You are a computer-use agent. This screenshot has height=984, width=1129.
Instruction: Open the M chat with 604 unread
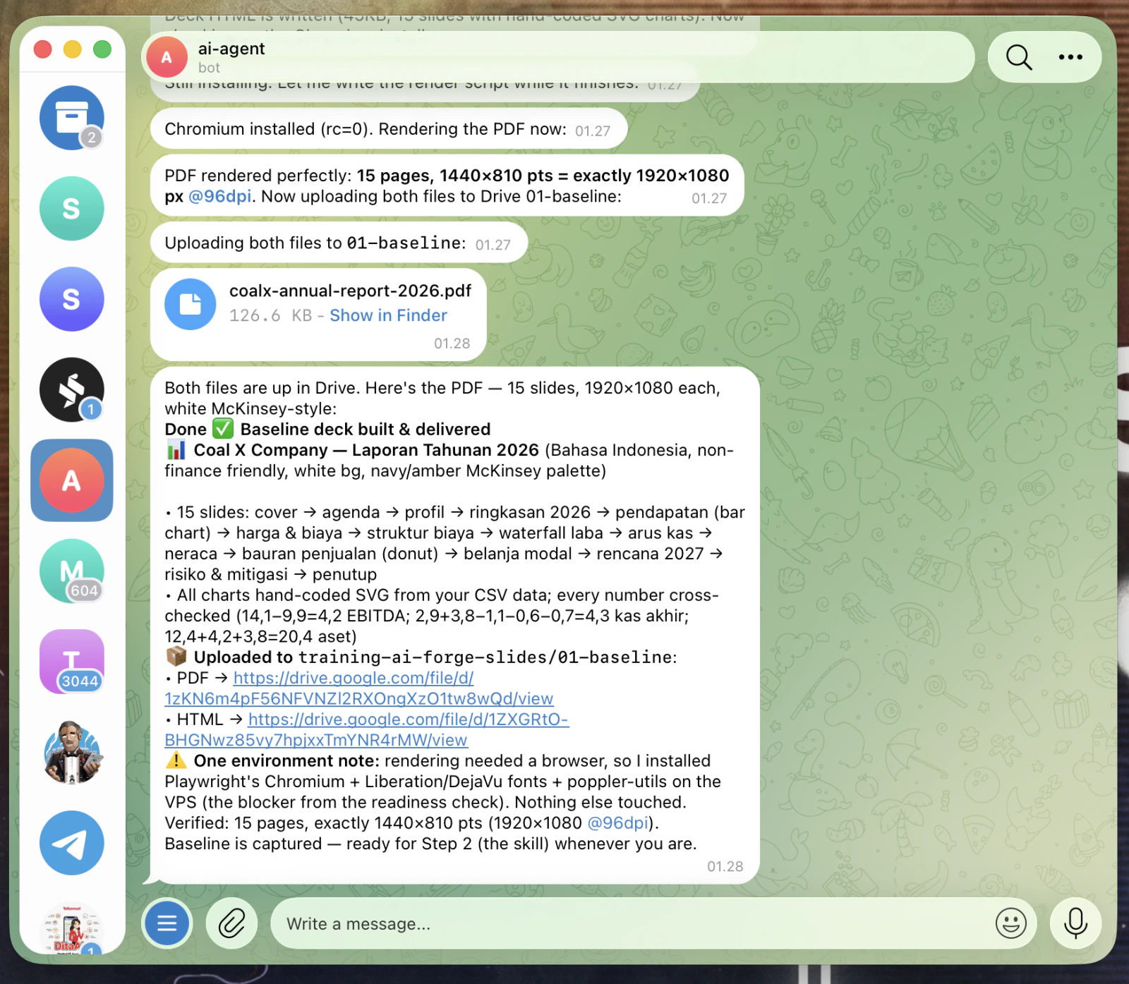tap(71, 571)
